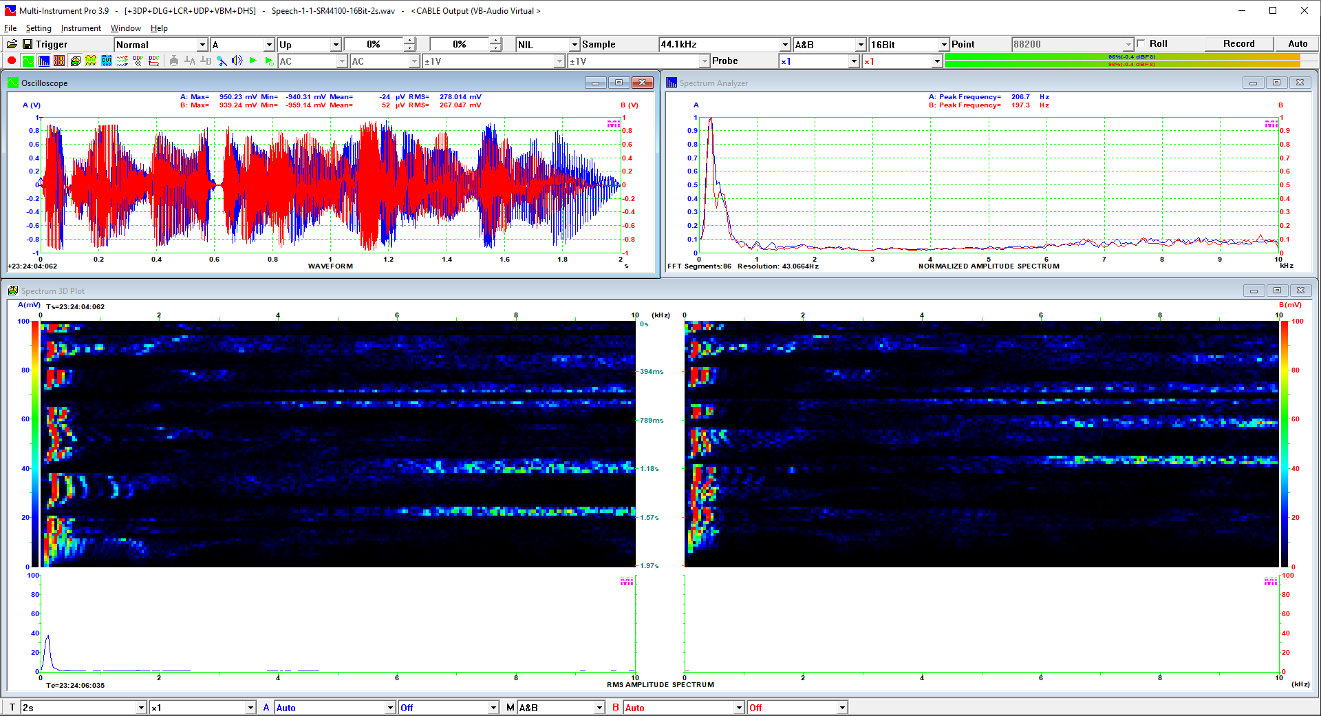The width and height of the screenshot is (1321, 716).
Task: Click the Auto button at top right
Action: click(1298, 43)
